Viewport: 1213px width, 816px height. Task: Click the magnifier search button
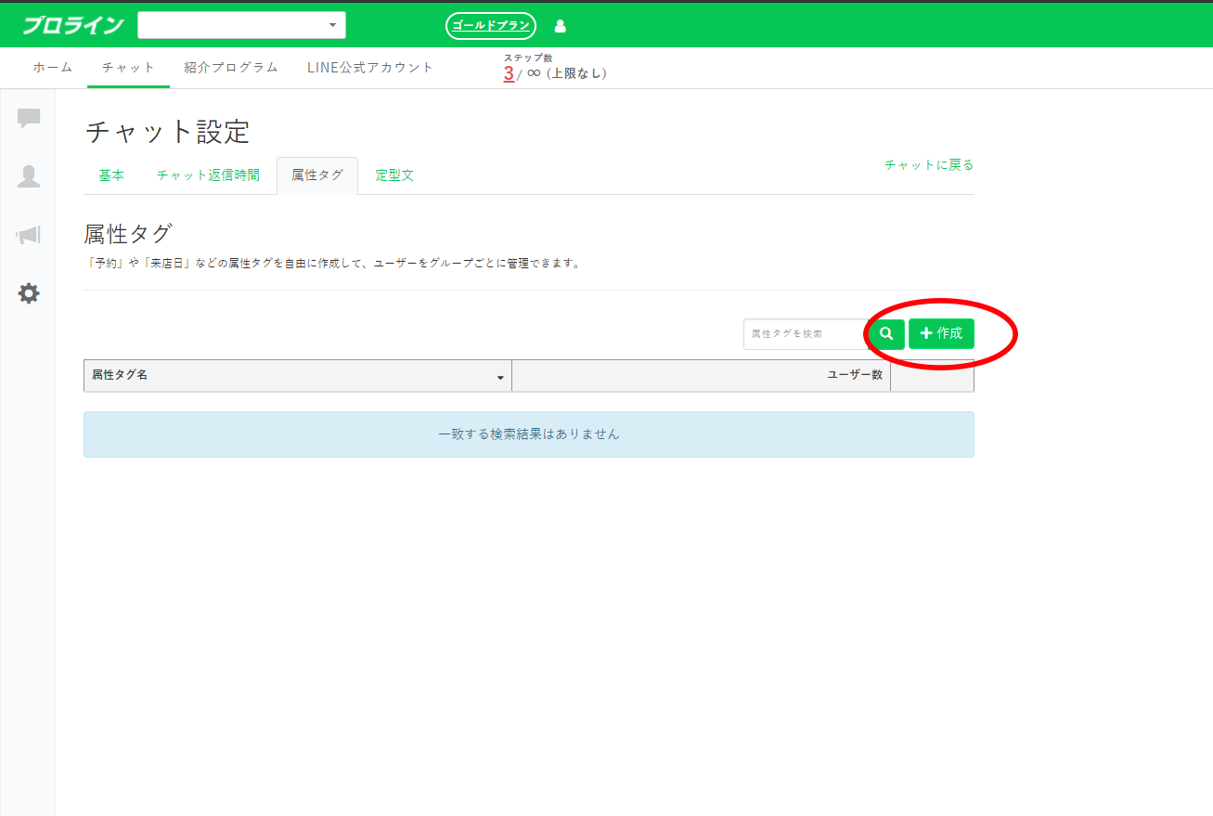tap(886, 333)
